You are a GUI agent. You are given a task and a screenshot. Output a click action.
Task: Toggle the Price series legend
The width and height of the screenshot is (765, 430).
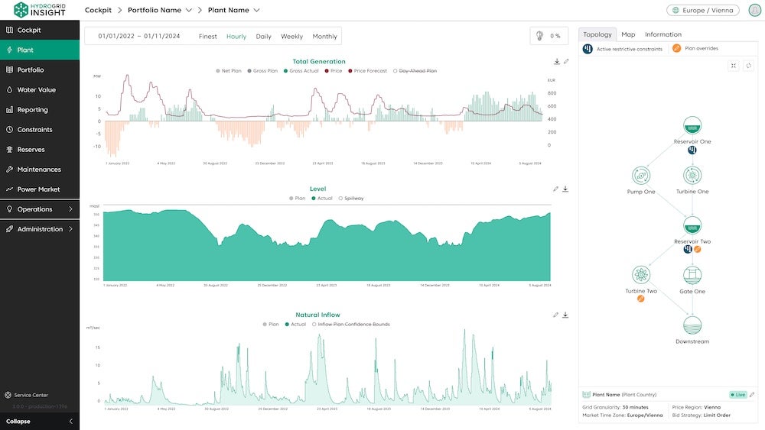click(x=334, y=71)
